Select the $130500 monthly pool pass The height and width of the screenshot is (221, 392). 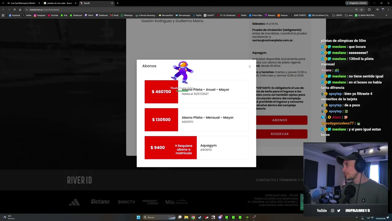pyautogui.click(x=196, y=120)
